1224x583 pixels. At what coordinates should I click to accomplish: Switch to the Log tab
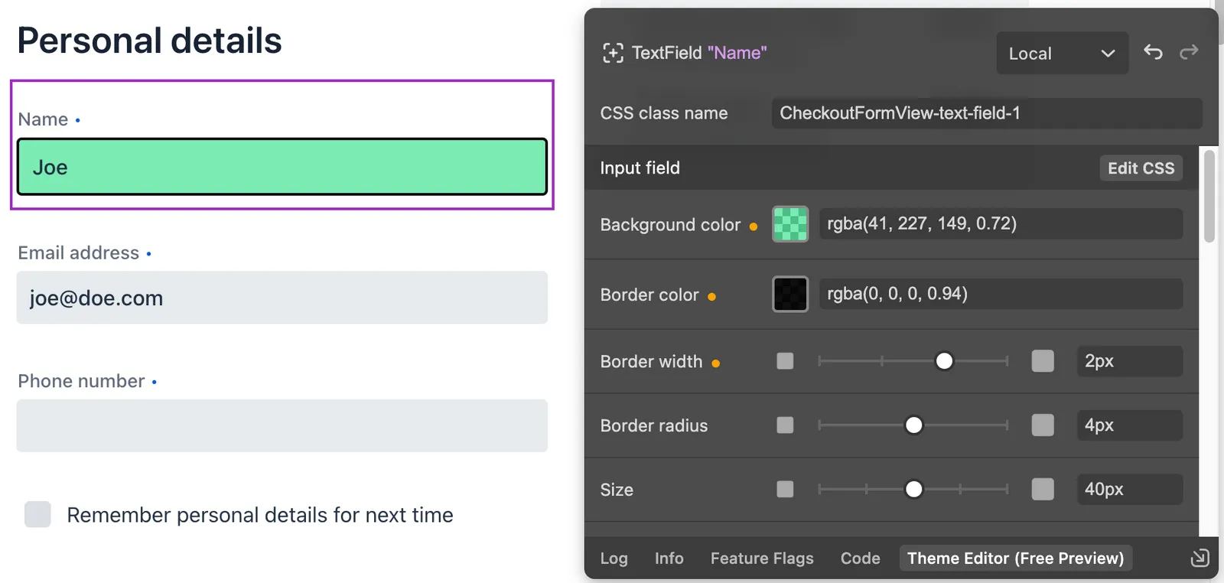614,559
